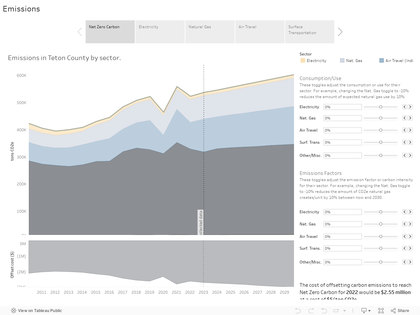Click Emissions Factors Electricity slider handle
420x315 pixels.
tap(381, 212)
